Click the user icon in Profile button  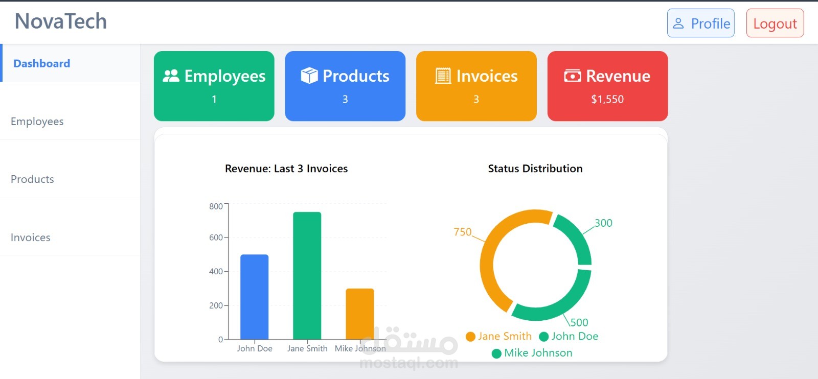[x=678, y=23]
